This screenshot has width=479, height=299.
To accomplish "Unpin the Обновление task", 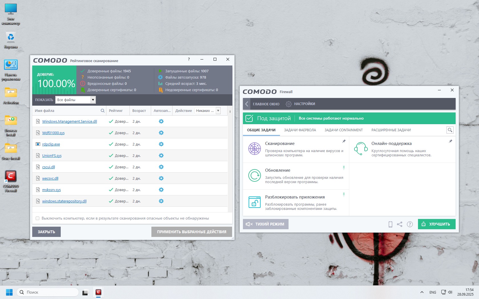I will pos(344,168).
